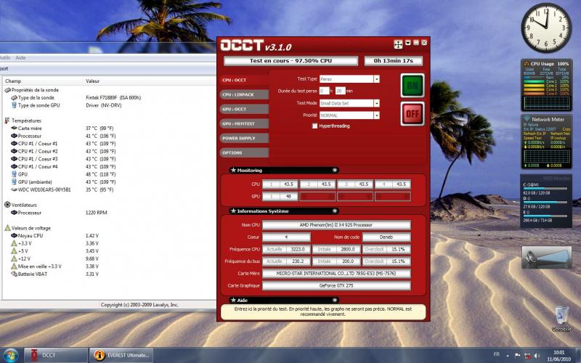Open the Windows Start orb
The height and width of the screenshot is (363, 581).
coord(10,355)
